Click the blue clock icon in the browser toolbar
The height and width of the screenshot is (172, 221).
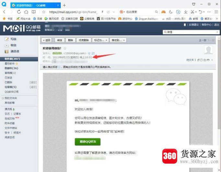(x=178, y=12)
